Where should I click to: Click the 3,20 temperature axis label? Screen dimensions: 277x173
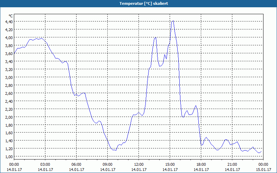[9, 69]
